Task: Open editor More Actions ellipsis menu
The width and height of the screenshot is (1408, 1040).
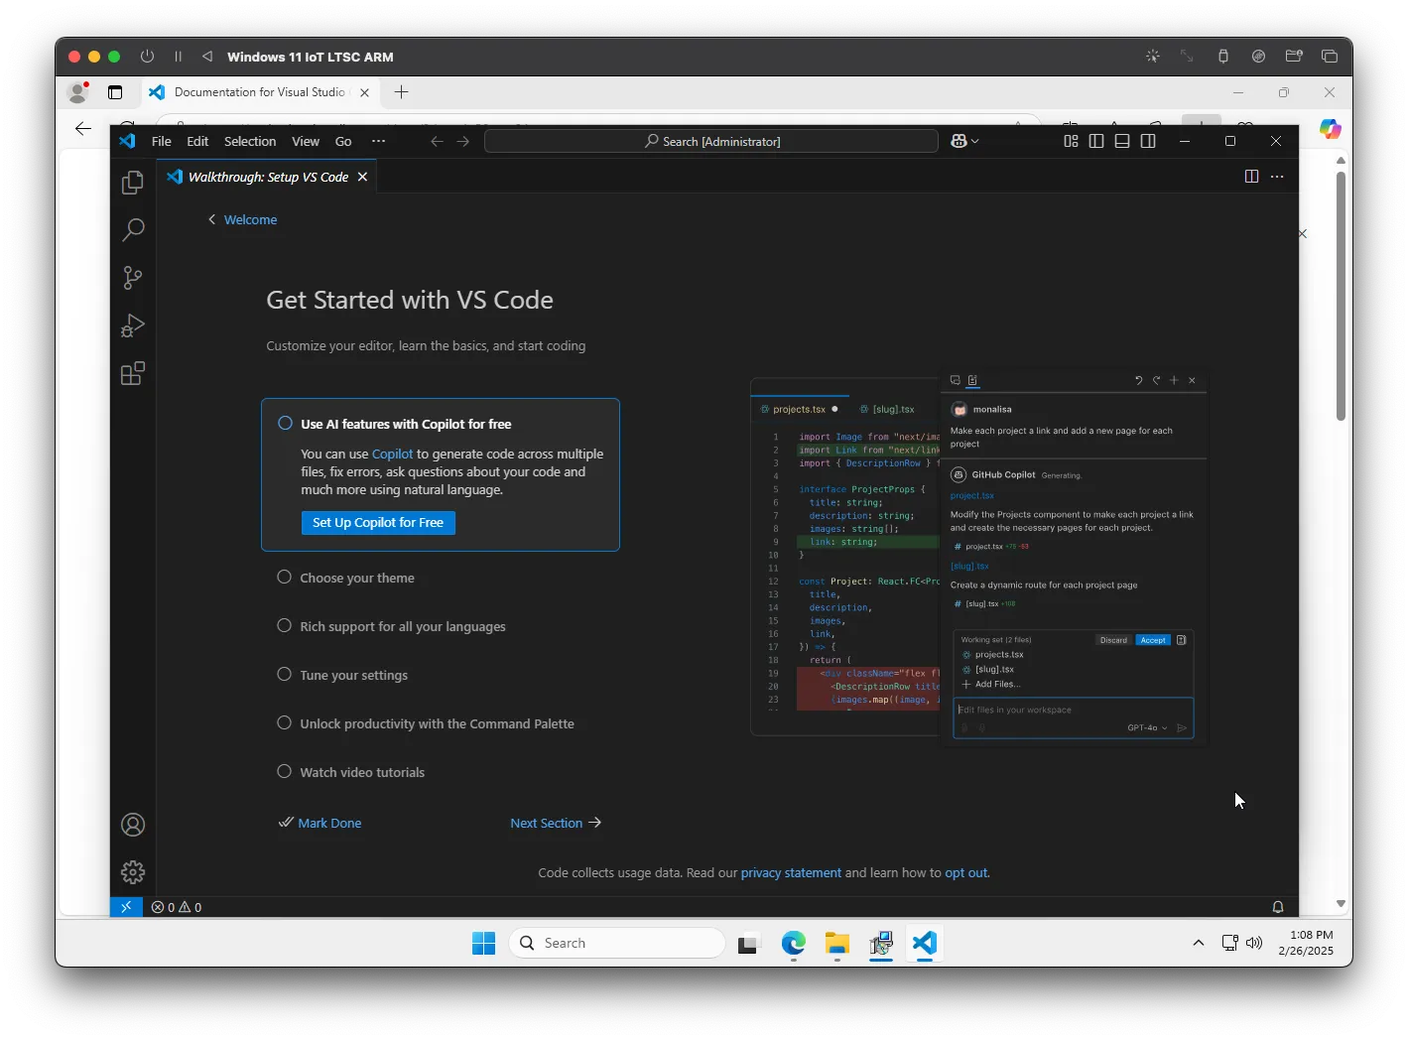Action: click(1277, 177)
